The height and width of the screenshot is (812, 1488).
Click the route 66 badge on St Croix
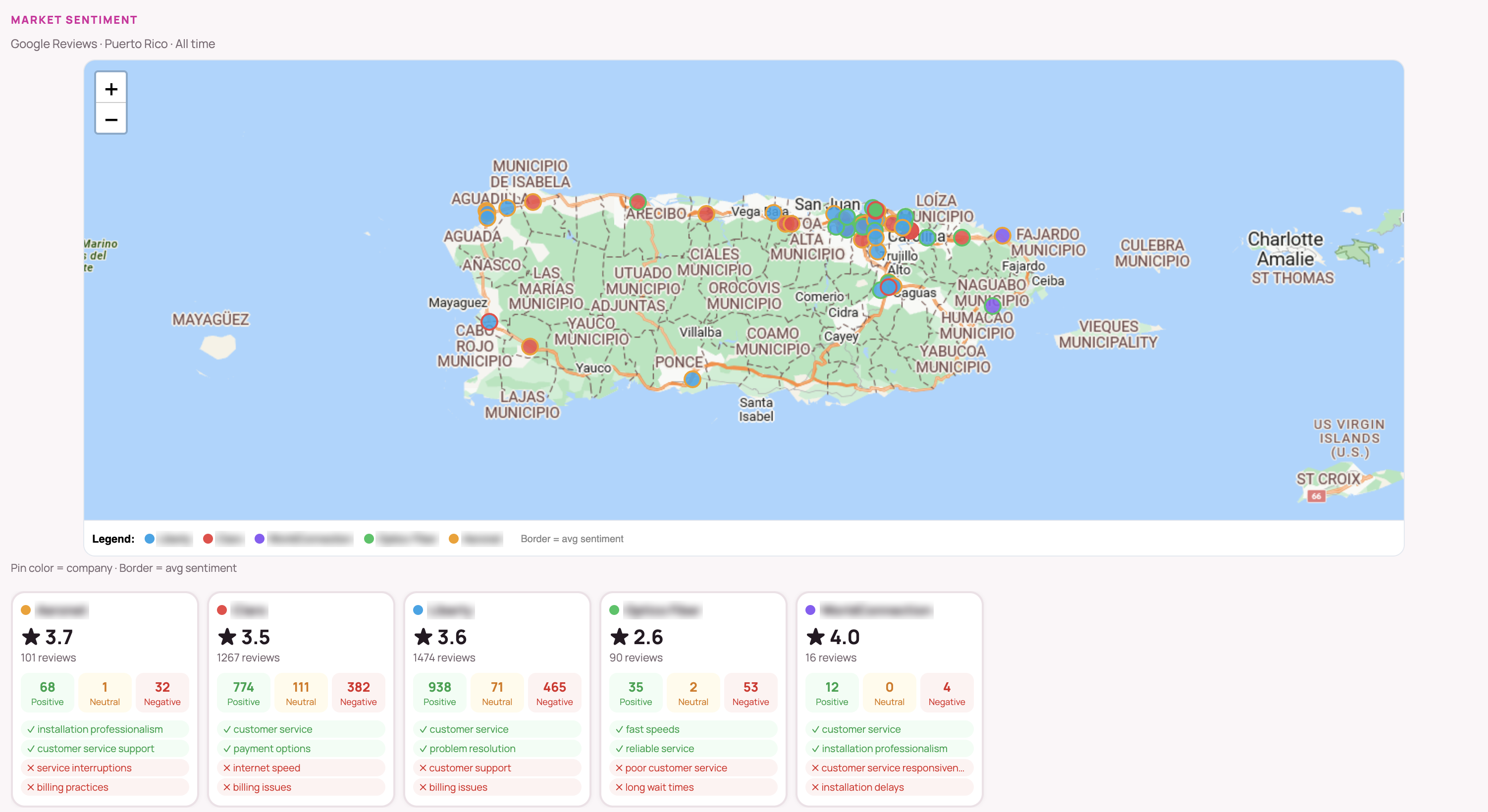pyautogui.click(x=1316, y=496)
